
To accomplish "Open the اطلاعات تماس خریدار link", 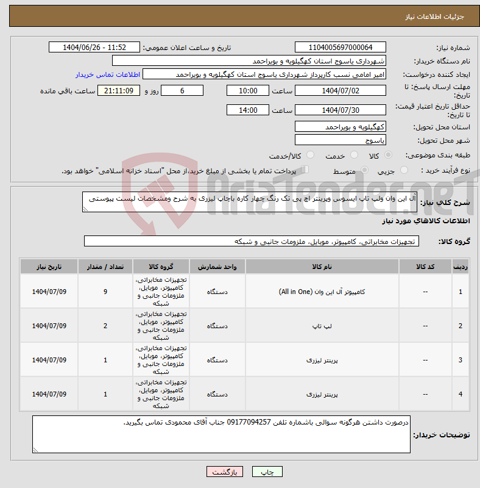I will tap(108, 74).
